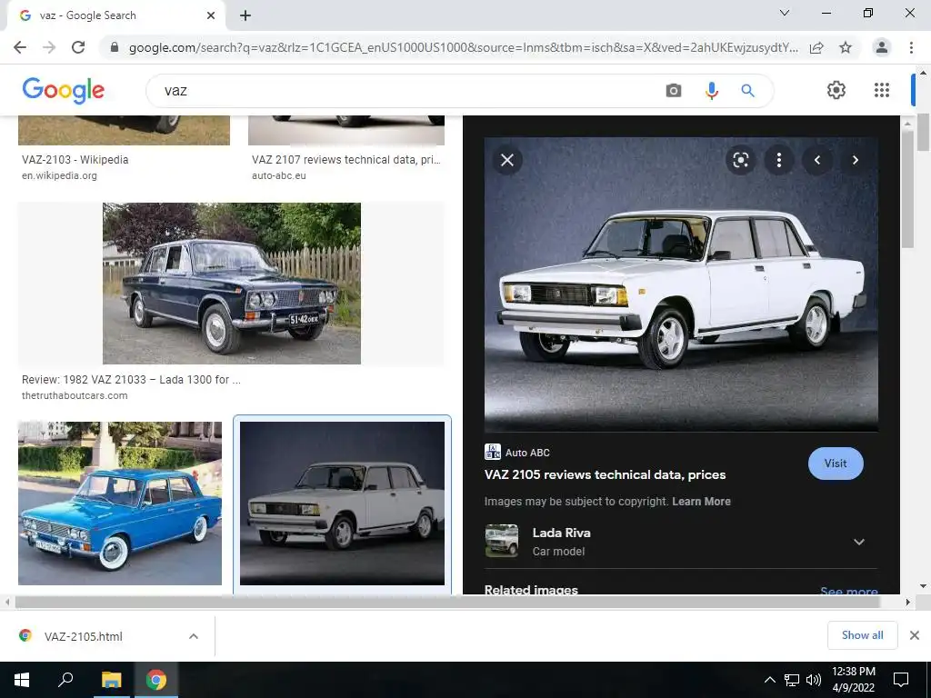
Task: Open Google quick settings gear
Action: 836,90
